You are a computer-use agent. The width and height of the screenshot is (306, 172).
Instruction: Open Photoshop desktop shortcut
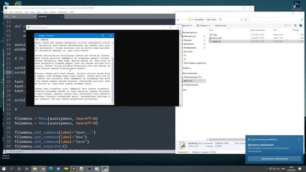coord(296,6)
